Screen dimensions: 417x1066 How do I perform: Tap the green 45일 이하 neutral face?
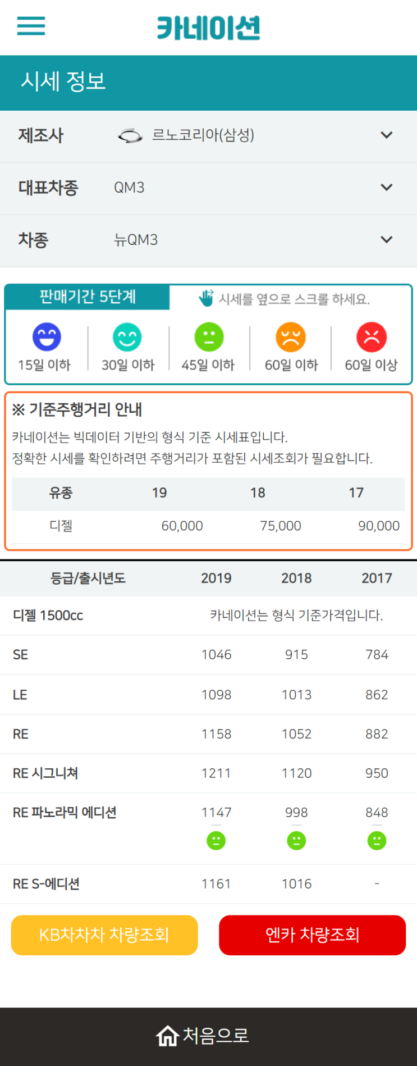click(x=209, y=337)
